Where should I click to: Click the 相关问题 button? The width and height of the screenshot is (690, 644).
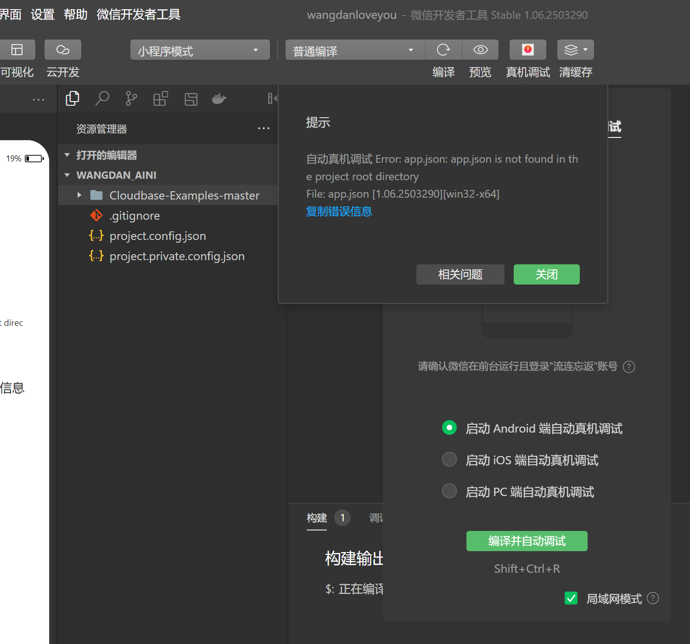coord(460,274)
